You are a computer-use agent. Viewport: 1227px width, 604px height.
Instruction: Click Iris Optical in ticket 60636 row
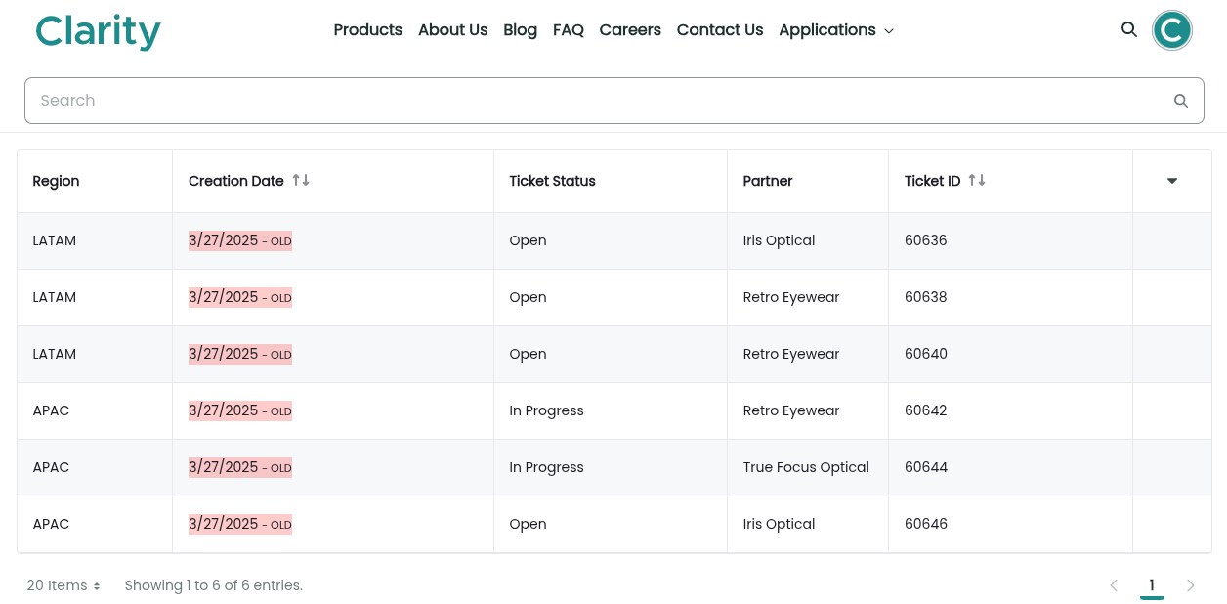click(x=779, y=240)
